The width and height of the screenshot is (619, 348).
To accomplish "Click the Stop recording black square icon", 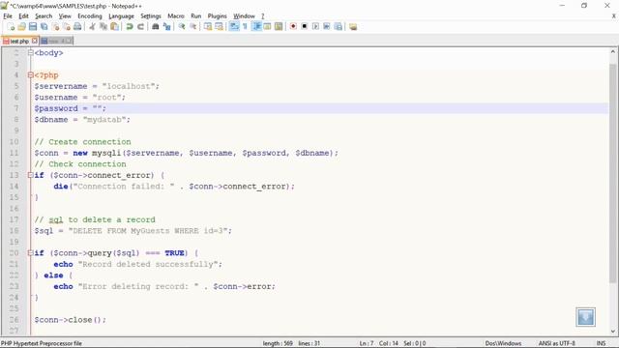I will (305, 26).
